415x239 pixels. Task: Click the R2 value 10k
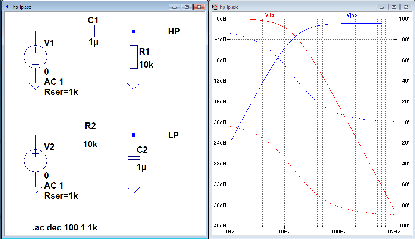pos(90,144)
